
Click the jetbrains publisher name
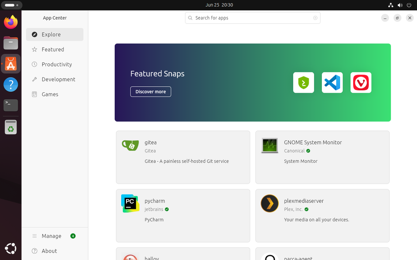(x=154, y=209)
